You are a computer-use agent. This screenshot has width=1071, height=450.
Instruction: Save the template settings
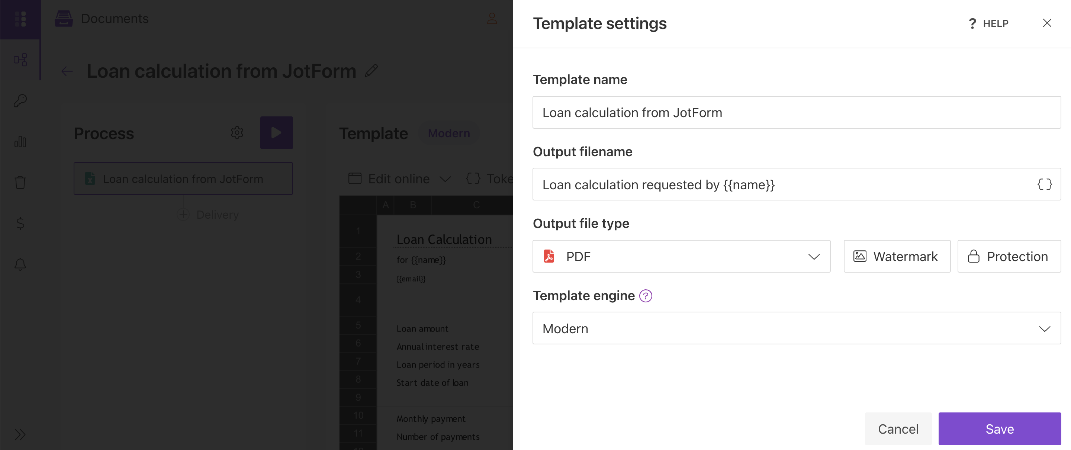click(x=1000, y=429)
